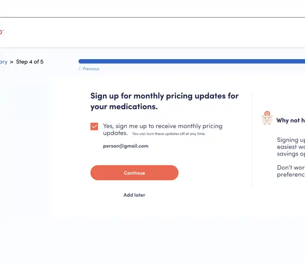Click the orange Continue button
This screenshot has width=305, height=263.
coord(134,173)
